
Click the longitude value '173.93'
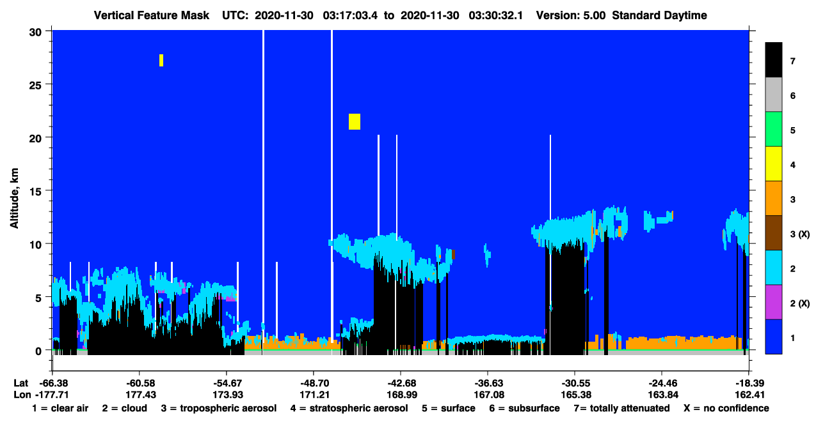tap(227, 395)
